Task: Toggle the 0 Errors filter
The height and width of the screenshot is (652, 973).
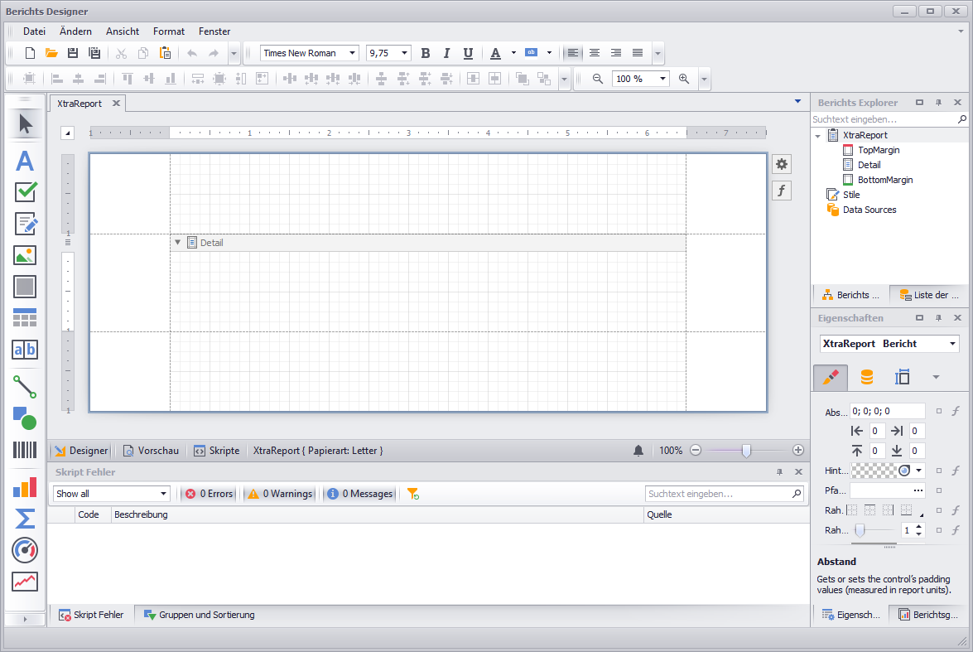Action: click(x=209, y=494)
